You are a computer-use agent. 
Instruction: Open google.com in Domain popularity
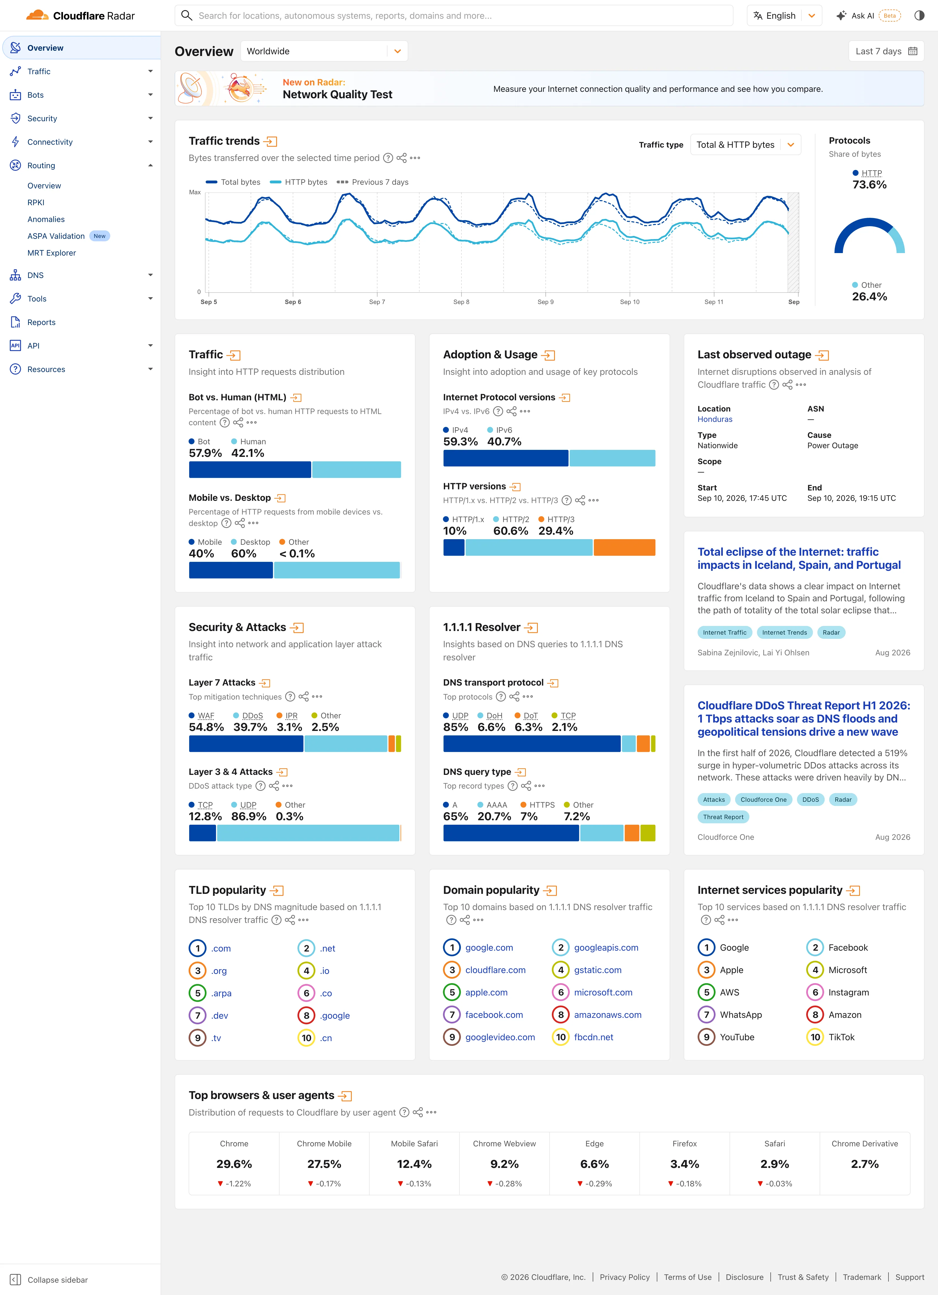coord(489,947)
